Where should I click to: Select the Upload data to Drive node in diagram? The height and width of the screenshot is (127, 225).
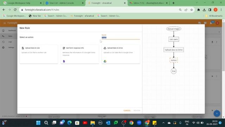pos(174,50)
